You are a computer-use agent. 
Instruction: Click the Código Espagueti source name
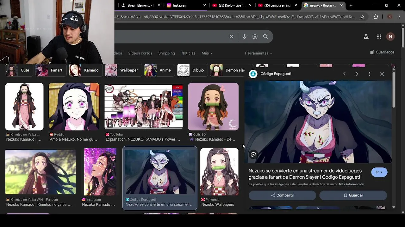pos(276,74)
